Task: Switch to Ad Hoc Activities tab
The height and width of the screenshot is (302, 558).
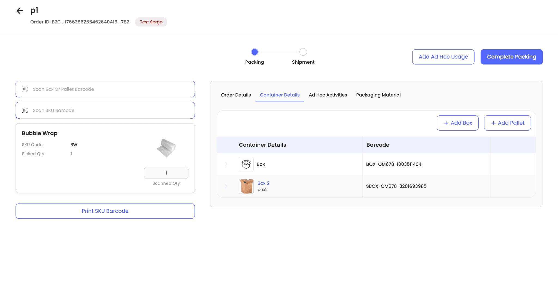Action: click(328, 95)
